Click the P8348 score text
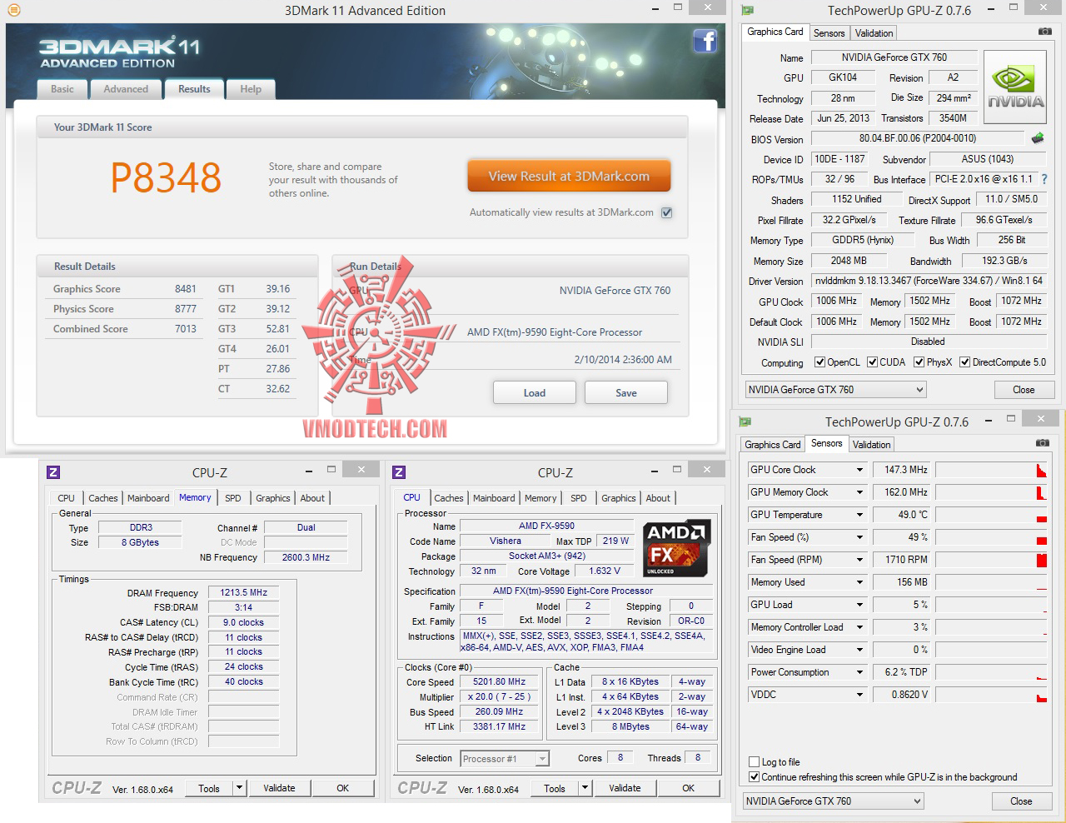1066x823 pixels. (x=166, y=177)
